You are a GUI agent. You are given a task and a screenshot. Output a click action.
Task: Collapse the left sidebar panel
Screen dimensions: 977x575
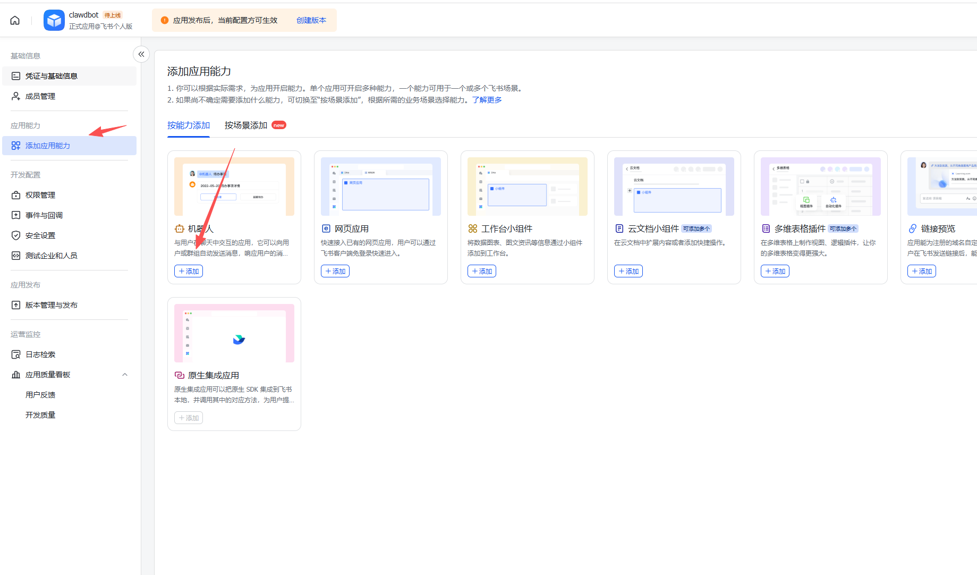[141, 54]
